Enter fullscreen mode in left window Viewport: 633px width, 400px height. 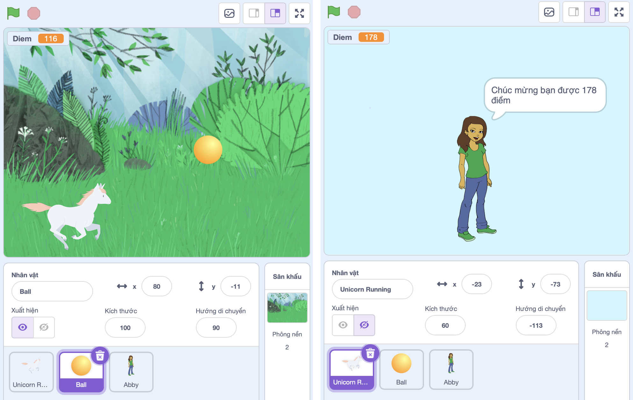(299, 13)
